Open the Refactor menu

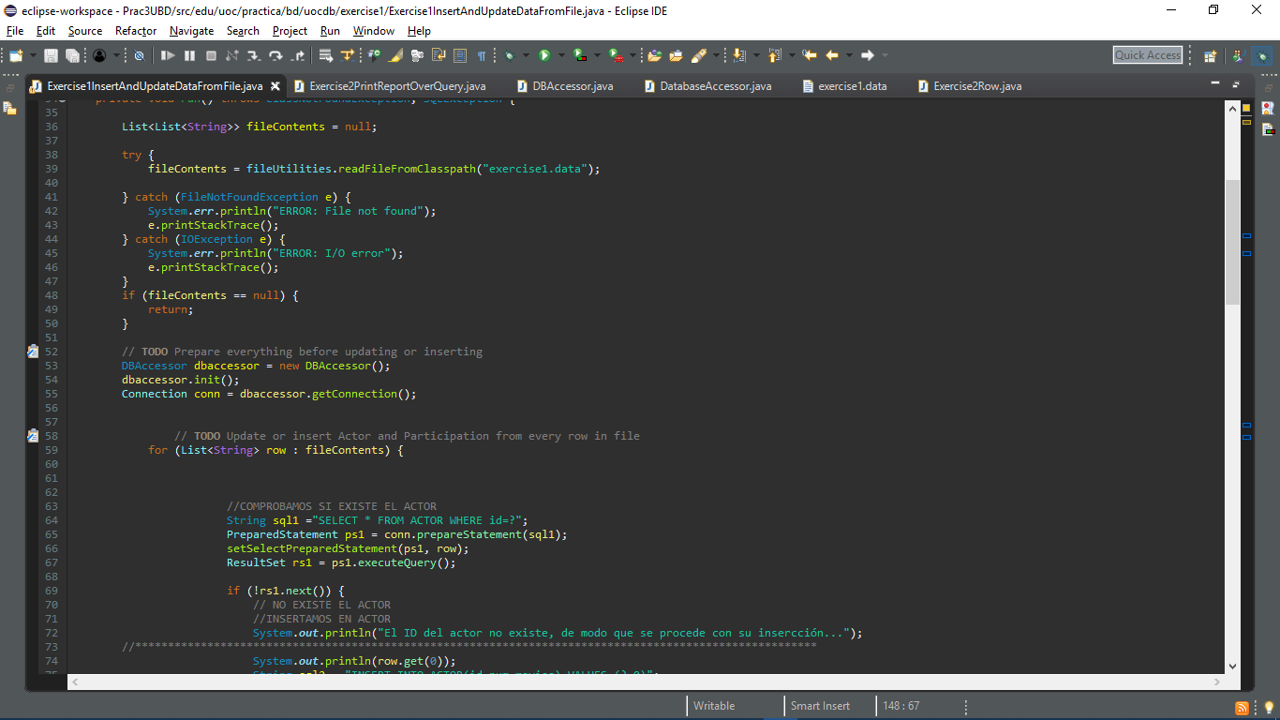point(136,31)
